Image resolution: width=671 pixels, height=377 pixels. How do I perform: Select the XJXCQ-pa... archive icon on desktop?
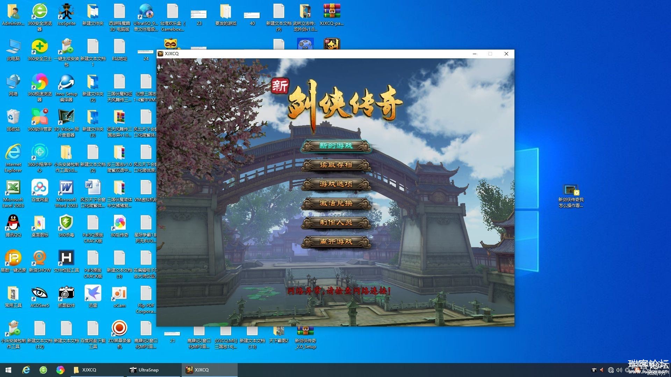332,15
